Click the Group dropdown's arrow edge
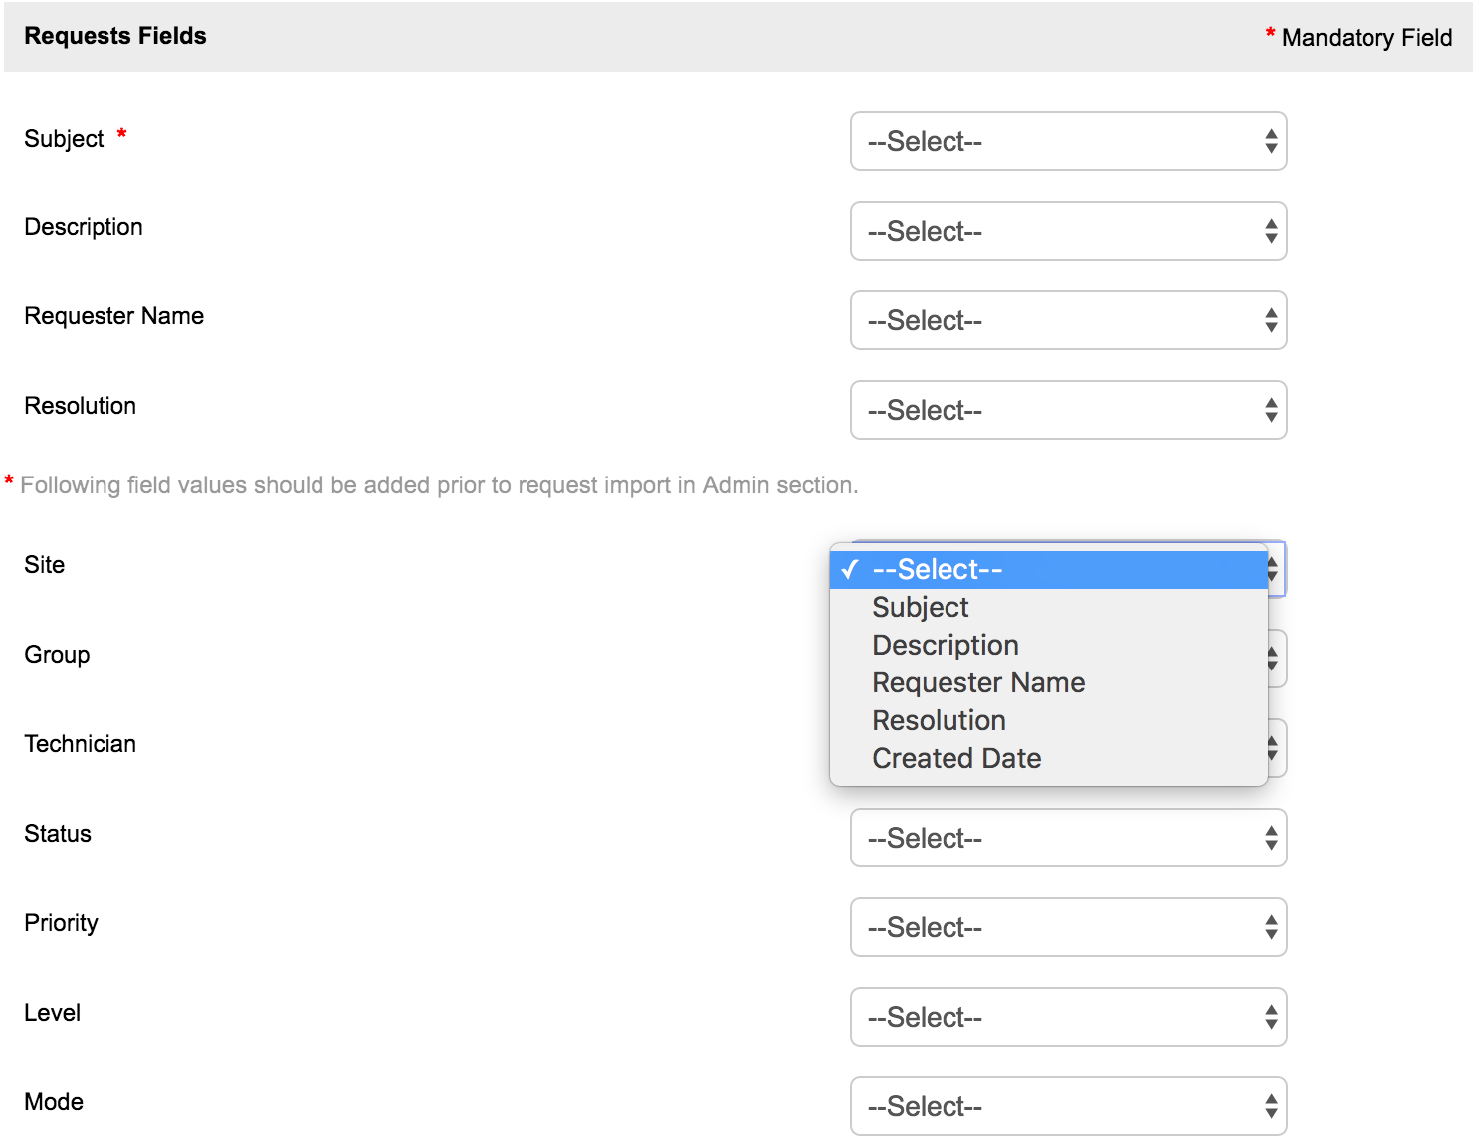The height and width of the screenshot is (1146, 1475). 1275,659
